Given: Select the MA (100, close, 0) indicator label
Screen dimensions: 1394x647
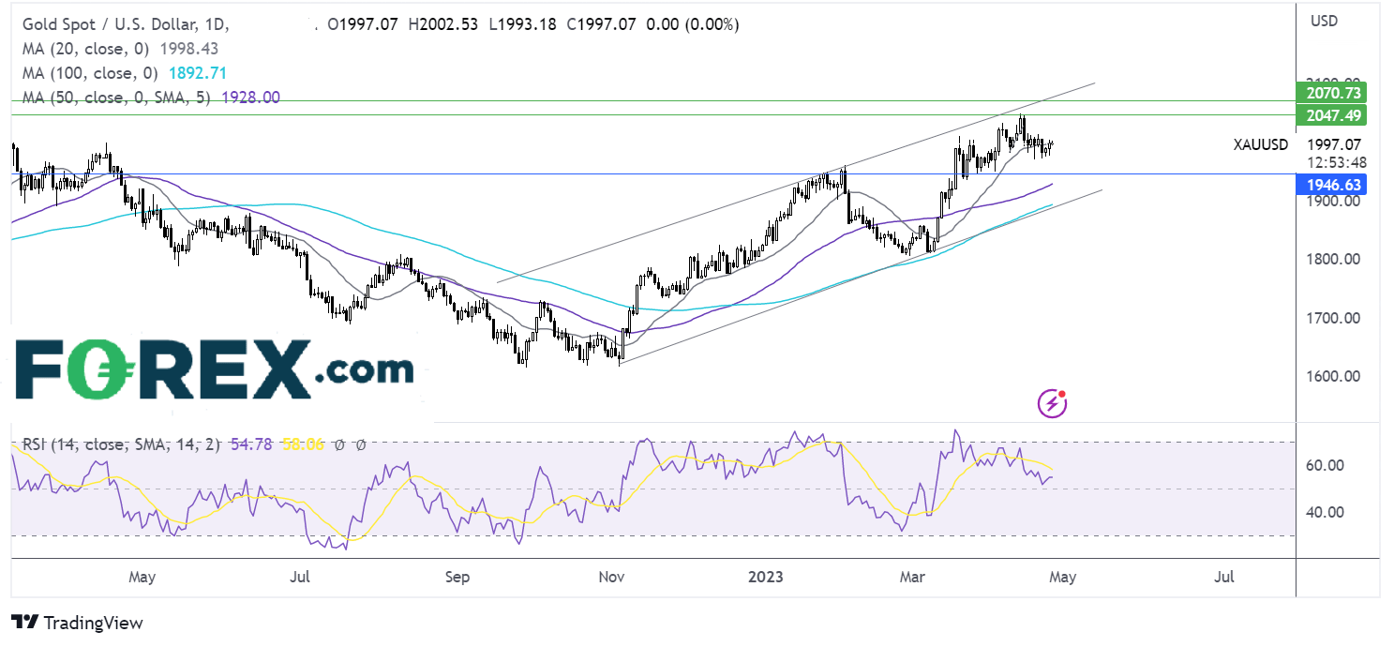Looking at the screenshot, I should [x=92, y=73].
